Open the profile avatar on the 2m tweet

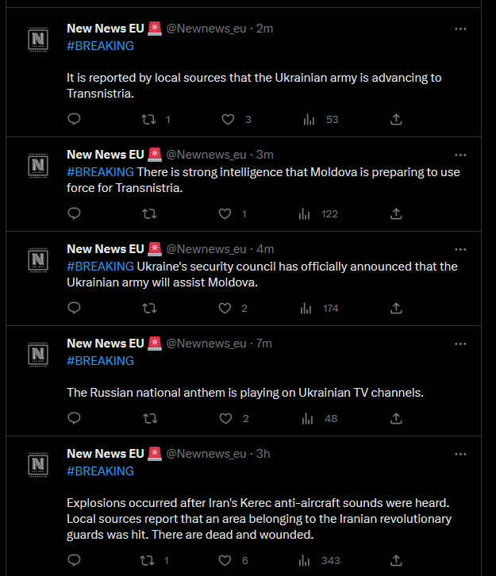[x=38, y=40]
